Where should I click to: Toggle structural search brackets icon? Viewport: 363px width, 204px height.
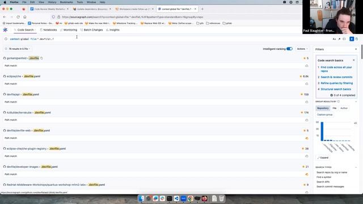point(344,39)
